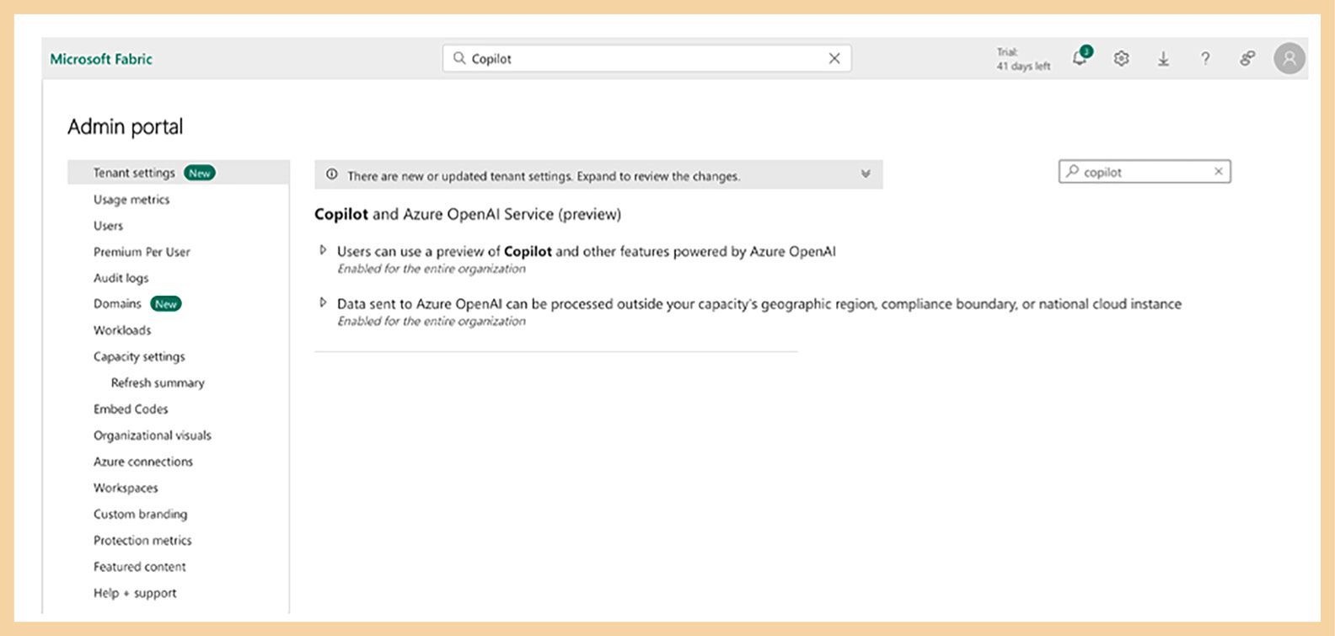Open the user account avatar
The image size is (1335, 636).
[x=1289, y=58]
